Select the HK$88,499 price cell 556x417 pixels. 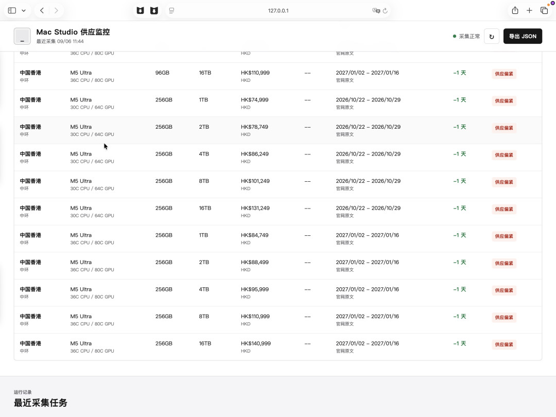coord(255,262)
